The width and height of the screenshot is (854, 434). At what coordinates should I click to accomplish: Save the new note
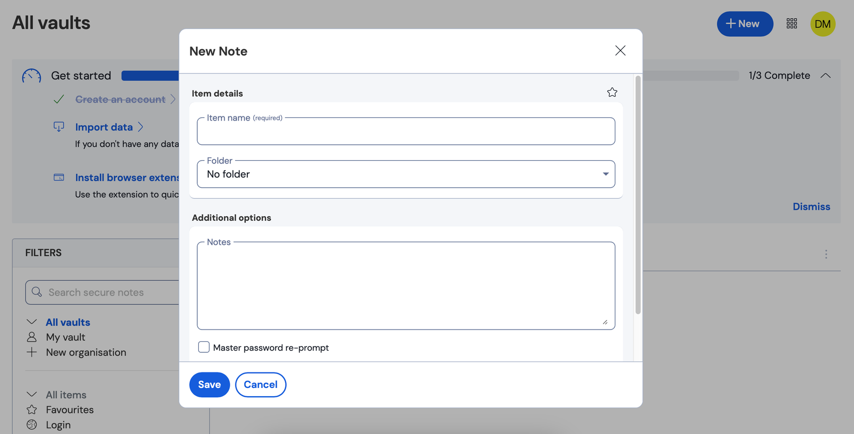[x=210, y=385]
